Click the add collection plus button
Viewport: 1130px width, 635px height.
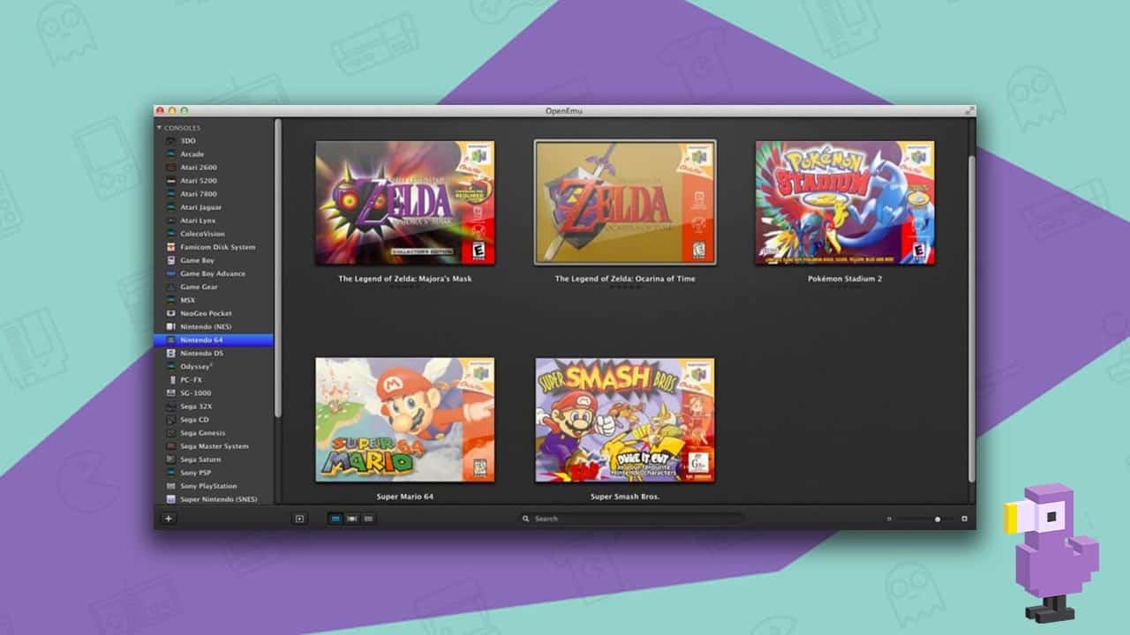169,519
